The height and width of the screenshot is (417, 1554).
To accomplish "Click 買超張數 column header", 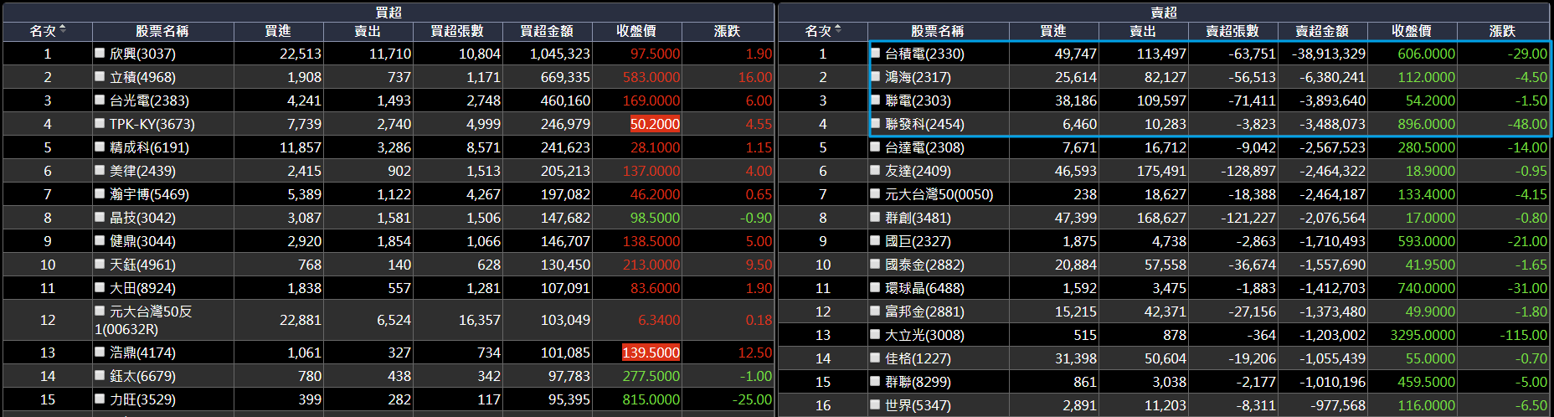I will (457, 31).
